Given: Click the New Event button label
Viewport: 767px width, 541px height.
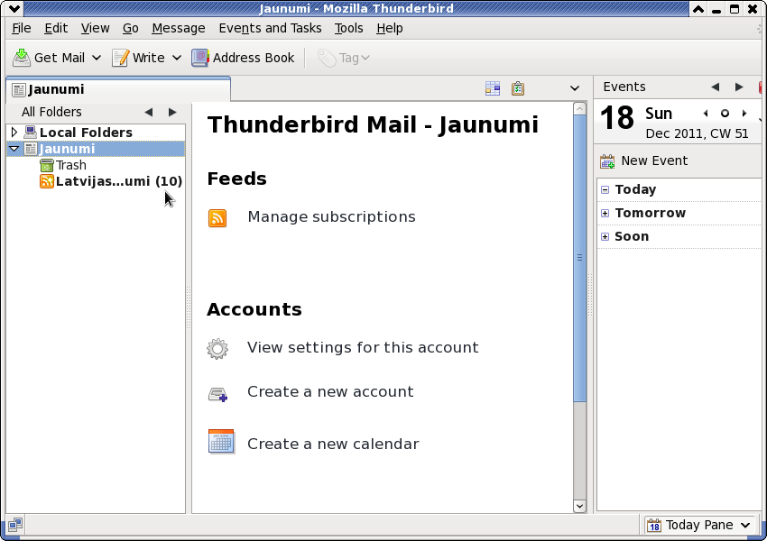Looking at the screenshot, I should (x=654, y=160).
